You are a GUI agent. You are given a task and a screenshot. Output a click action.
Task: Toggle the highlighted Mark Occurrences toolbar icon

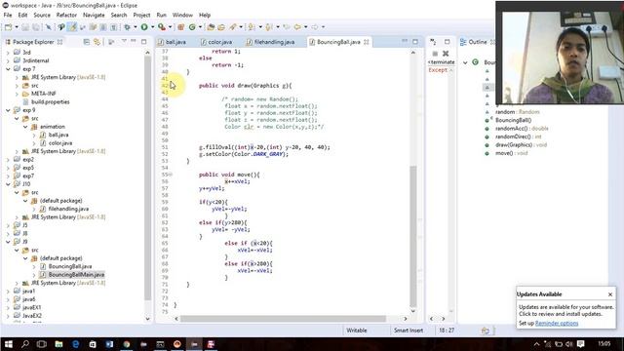tap(72, 27)
